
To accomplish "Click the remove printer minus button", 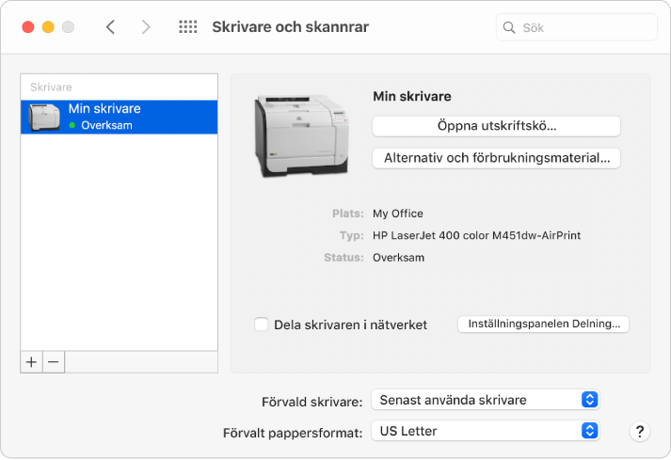I will pos(54,362).
